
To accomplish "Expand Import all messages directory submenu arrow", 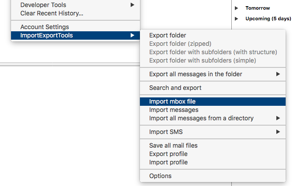I will pyautogui.click(x=278, y=118).
